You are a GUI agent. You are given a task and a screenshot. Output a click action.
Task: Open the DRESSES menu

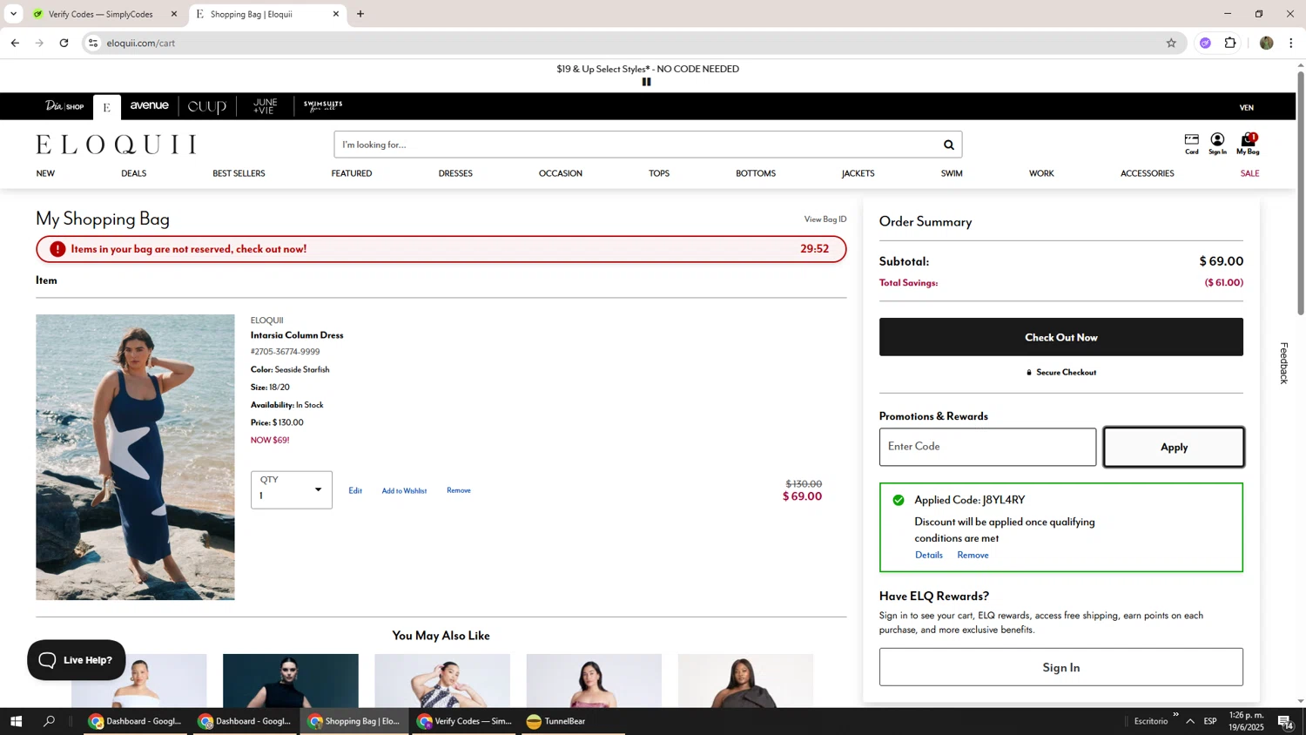tap(455, 173)
